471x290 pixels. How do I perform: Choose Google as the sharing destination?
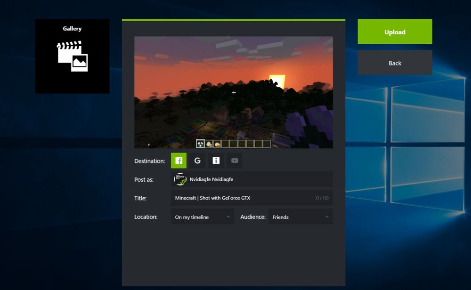(x=197, y=161)
